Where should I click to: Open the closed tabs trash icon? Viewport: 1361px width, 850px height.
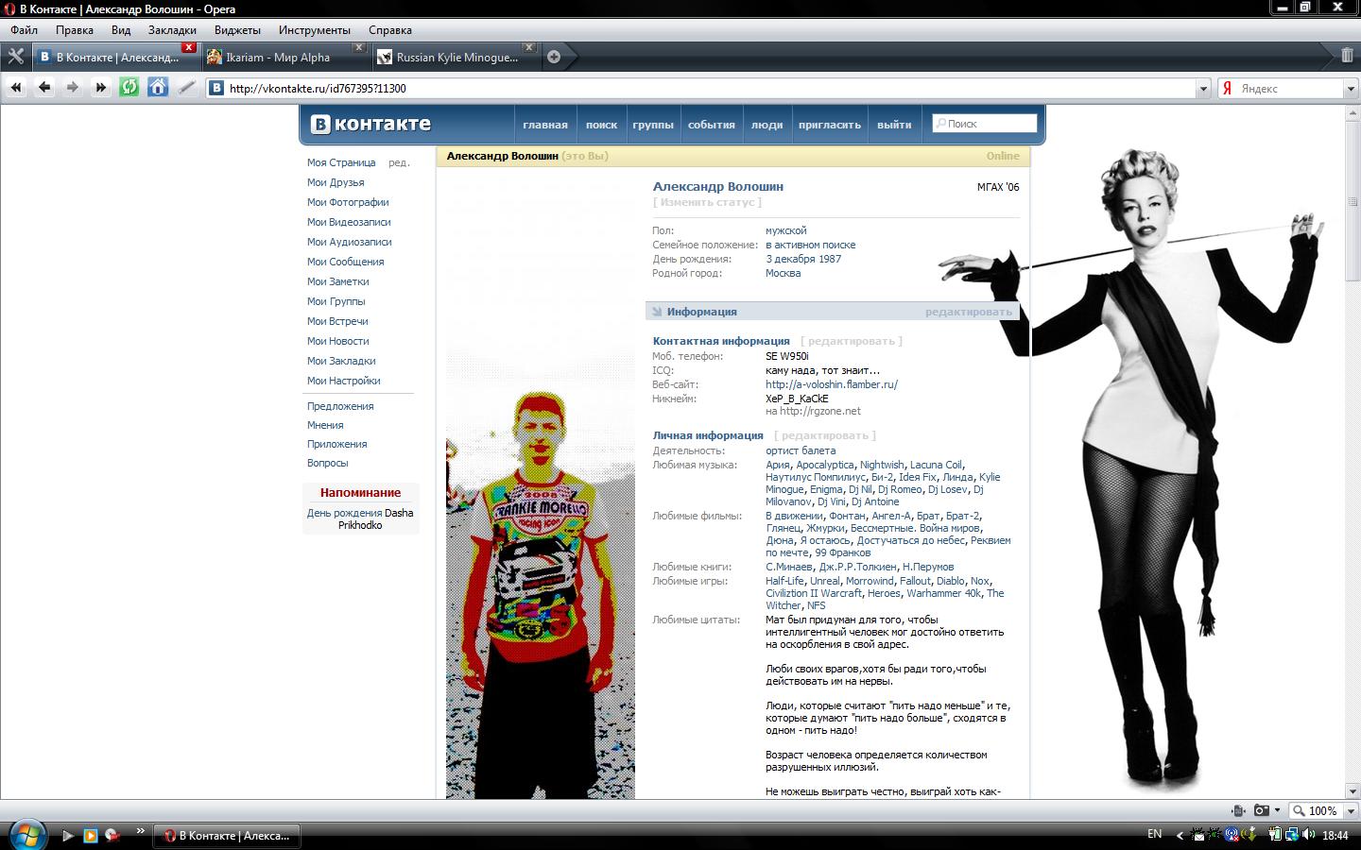tap(1347, 56)
